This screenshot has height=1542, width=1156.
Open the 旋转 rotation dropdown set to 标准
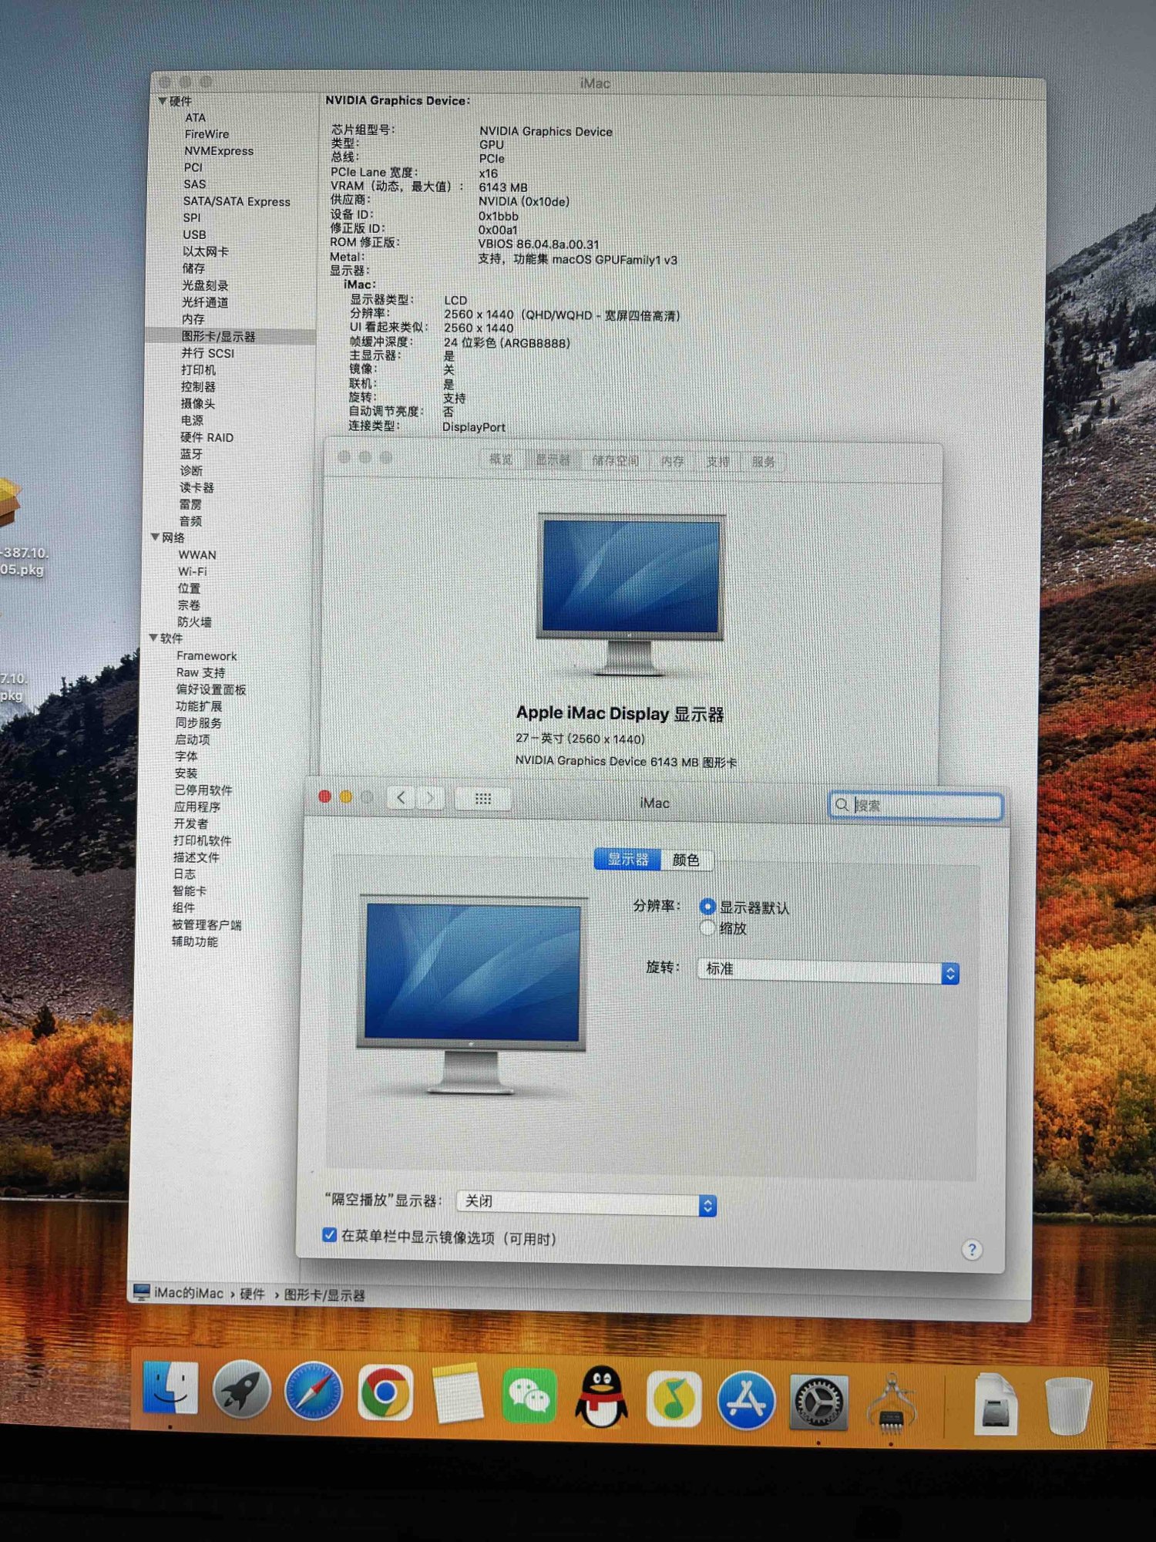pos(828,971)
